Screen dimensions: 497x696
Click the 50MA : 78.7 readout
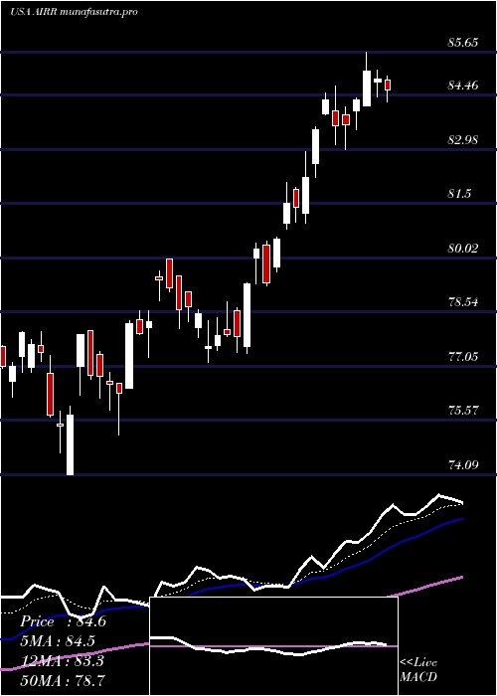point(63,680)
